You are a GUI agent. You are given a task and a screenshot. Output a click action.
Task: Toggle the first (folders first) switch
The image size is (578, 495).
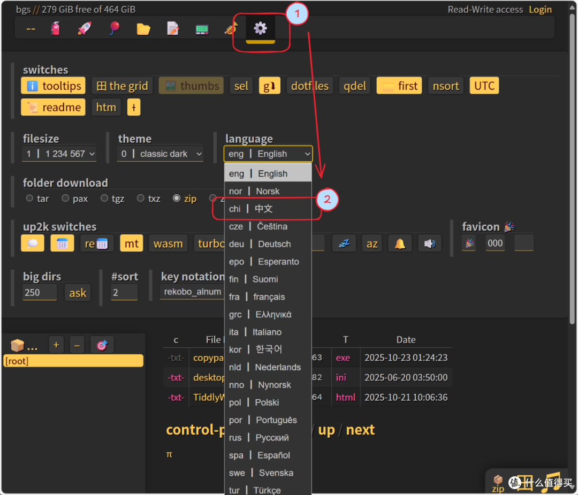coord(399,86)
